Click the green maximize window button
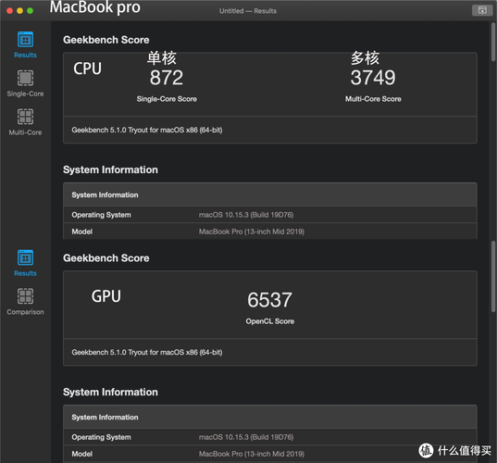 pyautogui.click(x=31, y=11)
